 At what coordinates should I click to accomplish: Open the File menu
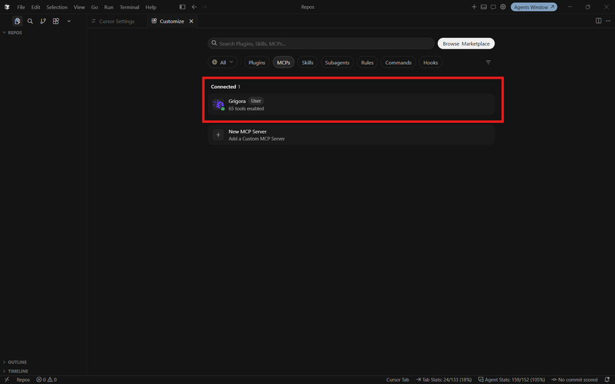(x=21, y=7)
